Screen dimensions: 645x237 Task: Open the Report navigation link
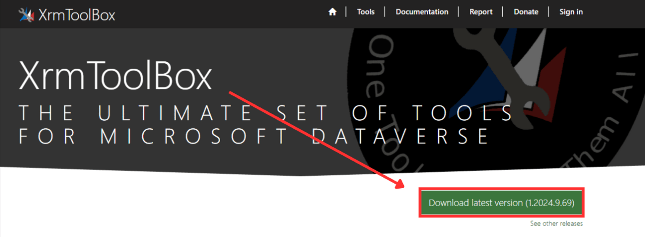click(x=481, y=12)
